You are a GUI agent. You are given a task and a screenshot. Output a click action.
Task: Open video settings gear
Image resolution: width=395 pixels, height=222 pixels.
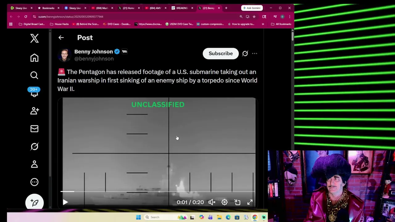(x=224, y=202)
